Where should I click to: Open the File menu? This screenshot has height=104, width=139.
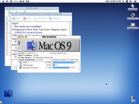7,1
